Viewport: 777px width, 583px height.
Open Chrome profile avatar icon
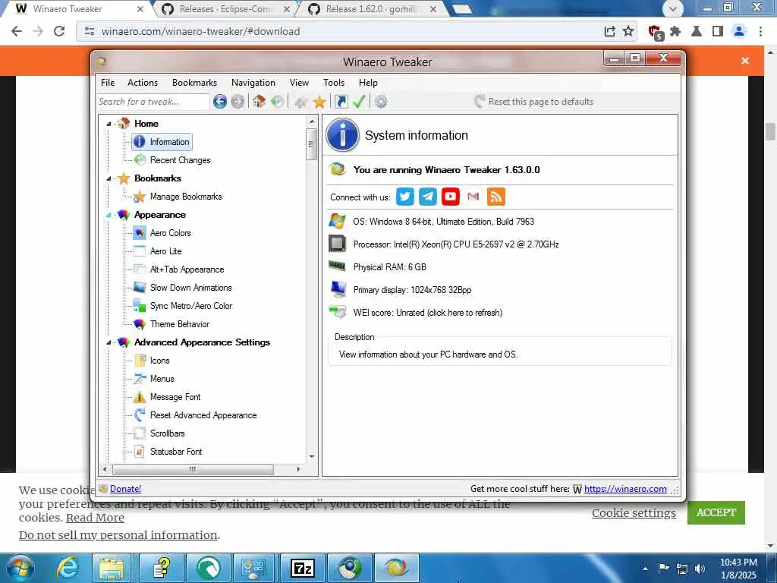coord(739,31)
